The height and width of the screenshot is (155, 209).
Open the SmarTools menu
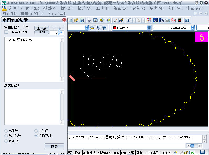pos(58,14)
